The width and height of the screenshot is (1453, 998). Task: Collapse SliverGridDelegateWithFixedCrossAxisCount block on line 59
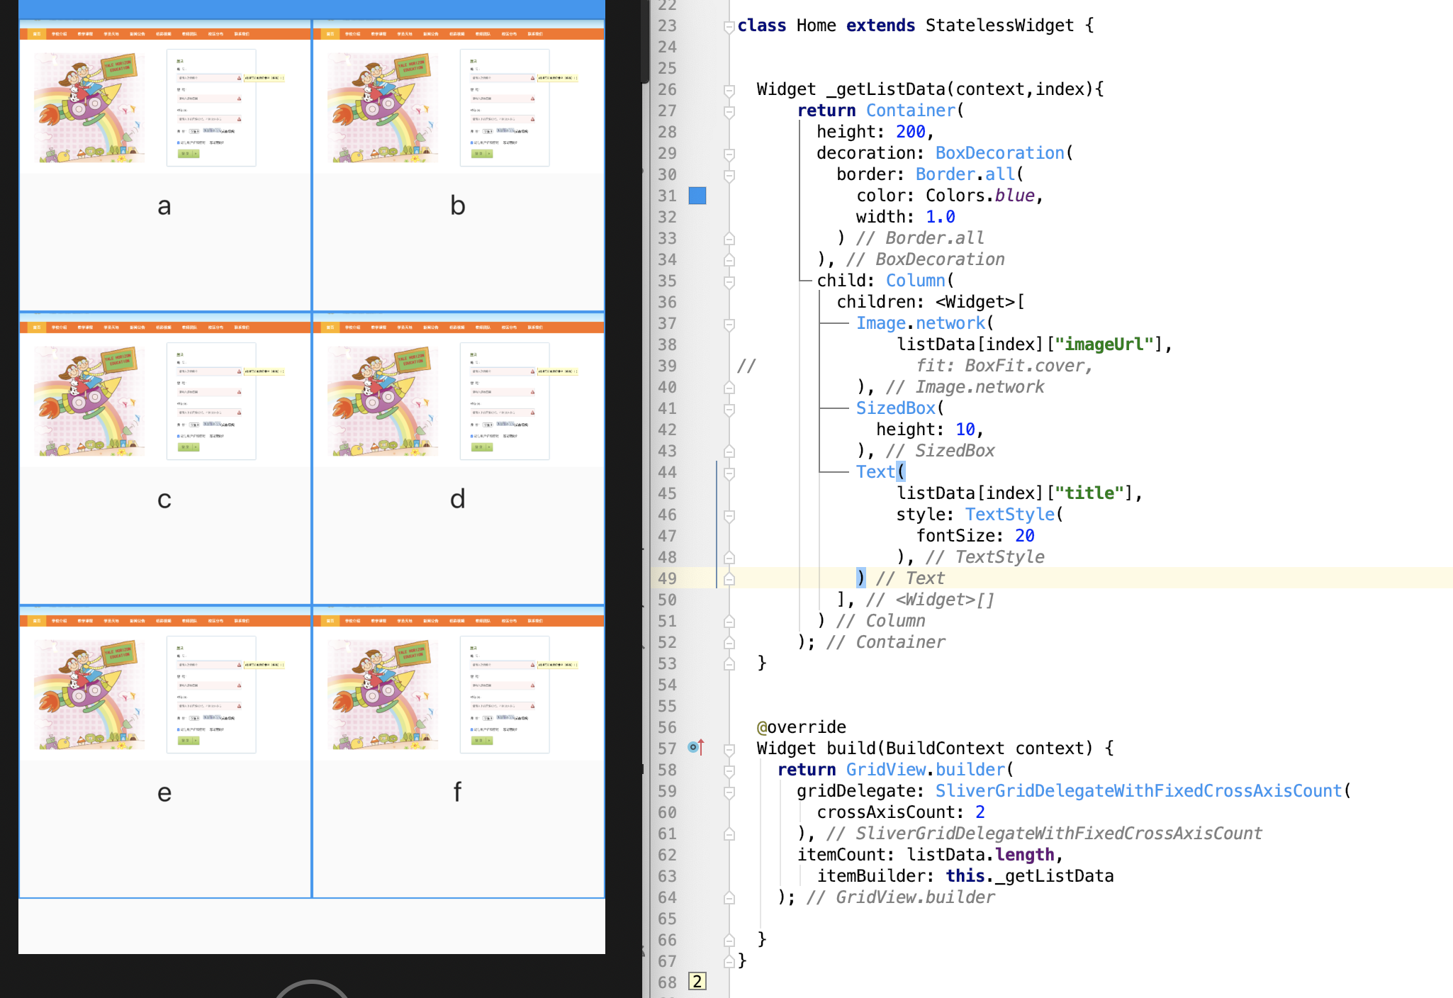[729, 792]
